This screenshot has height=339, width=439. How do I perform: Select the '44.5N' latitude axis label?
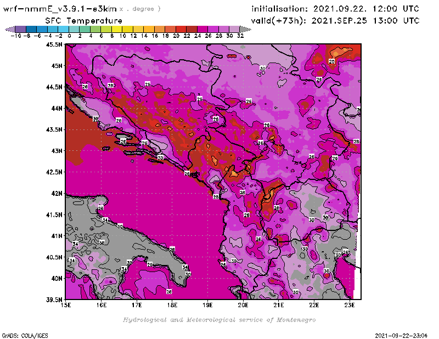click(54, 87)
